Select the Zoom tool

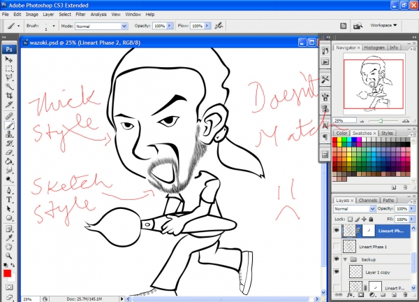tap(9, 256)
